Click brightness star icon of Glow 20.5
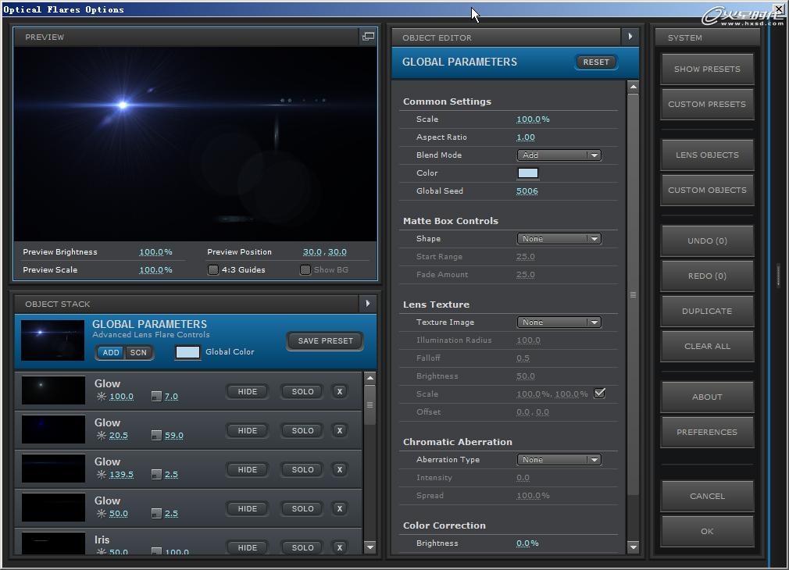This screenshot has width=789, height=570. point(101,436)
